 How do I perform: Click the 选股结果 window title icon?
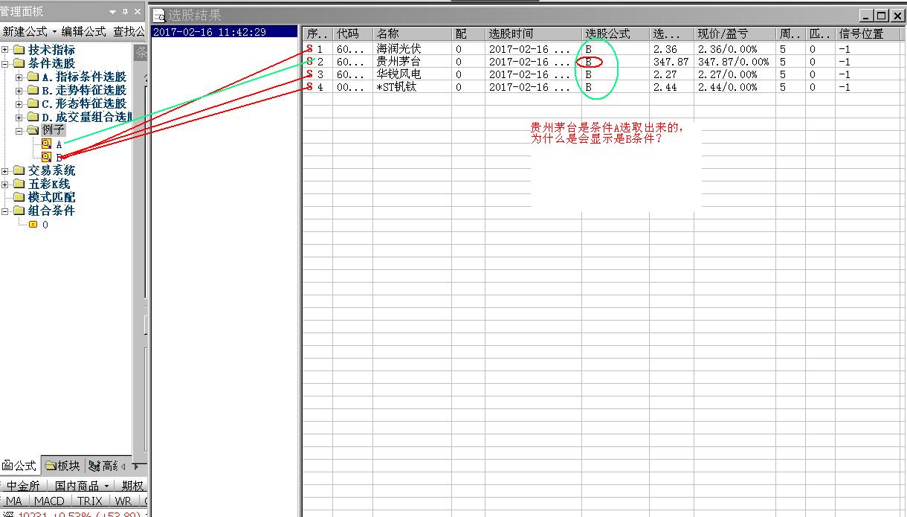(x=159, y=16)
